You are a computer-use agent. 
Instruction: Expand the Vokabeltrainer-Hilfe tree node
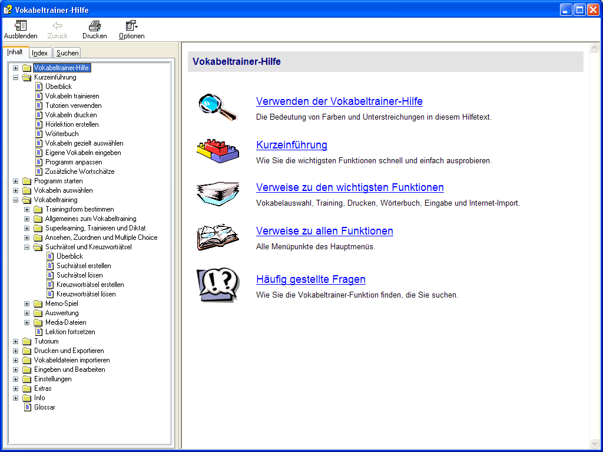click(x=15, y=68)
